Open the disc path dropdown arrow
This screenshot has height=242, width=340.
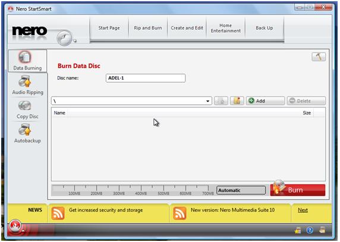coord(207,101)
